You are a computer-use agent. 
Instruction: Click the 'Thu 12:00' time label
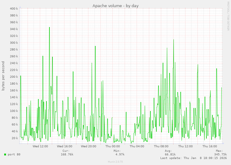185,146
